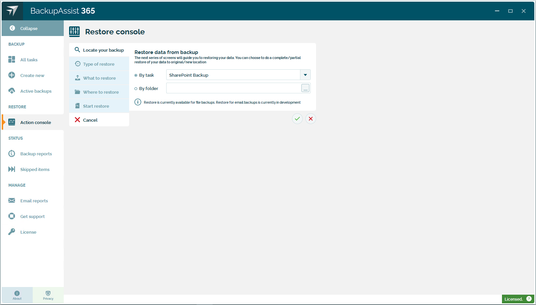Open Get support in the sidebar

(33, 216)
